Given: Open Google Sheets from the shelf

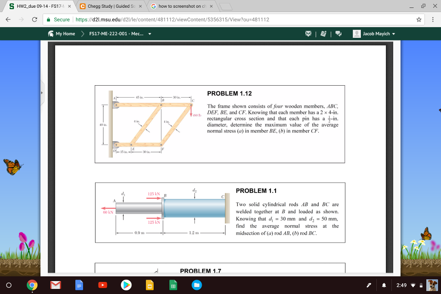Looking at the screenshot, I should (173, 285).
